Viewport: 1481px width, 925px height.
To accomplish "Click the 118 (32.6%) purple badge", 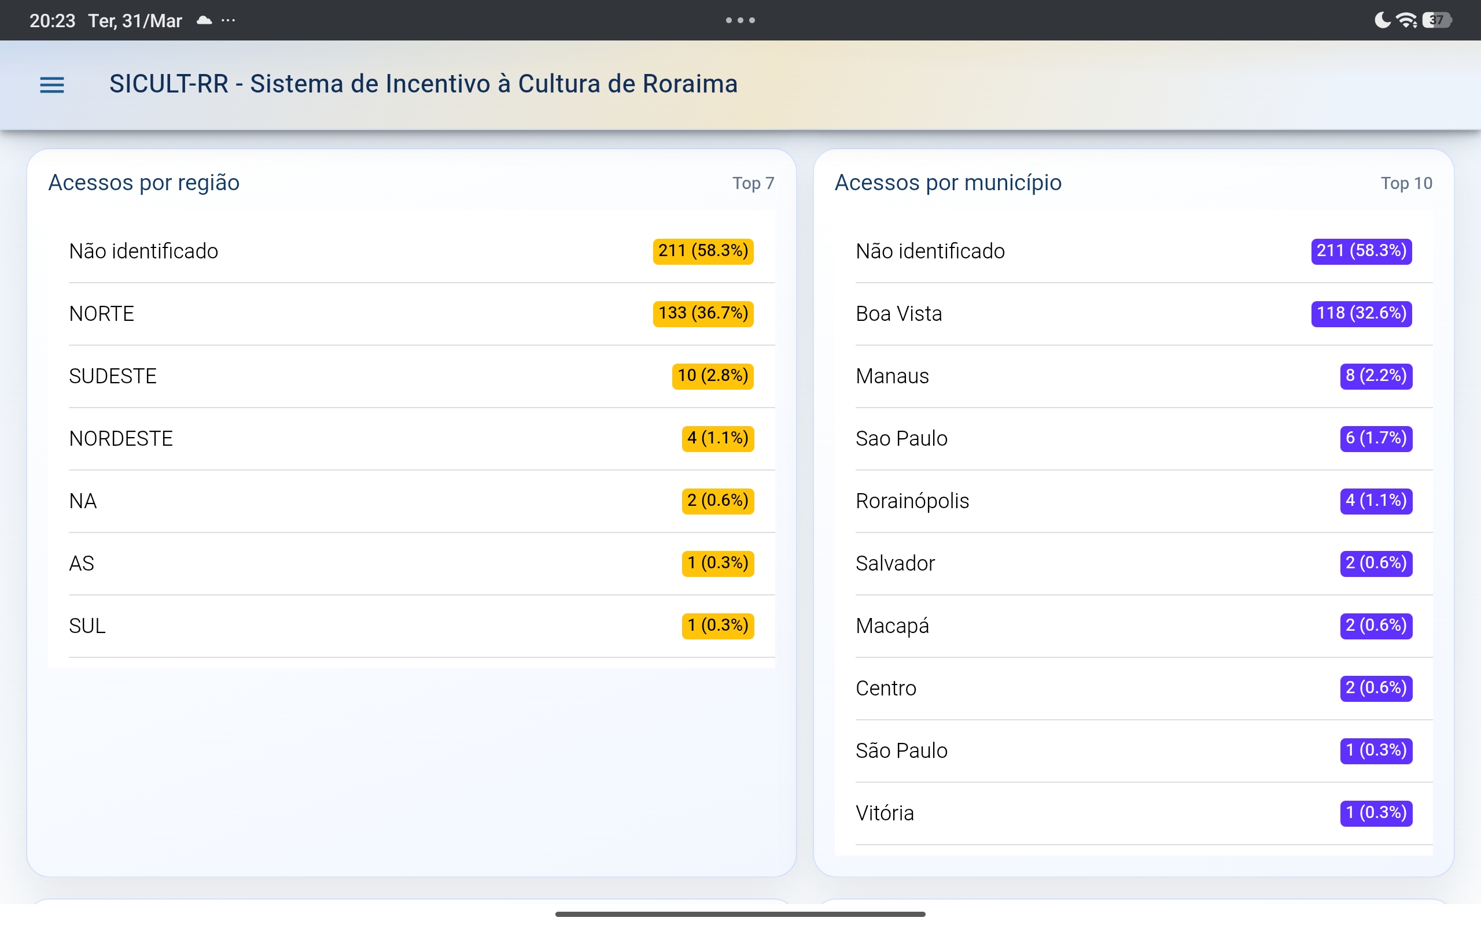I will pos(1361,313).
